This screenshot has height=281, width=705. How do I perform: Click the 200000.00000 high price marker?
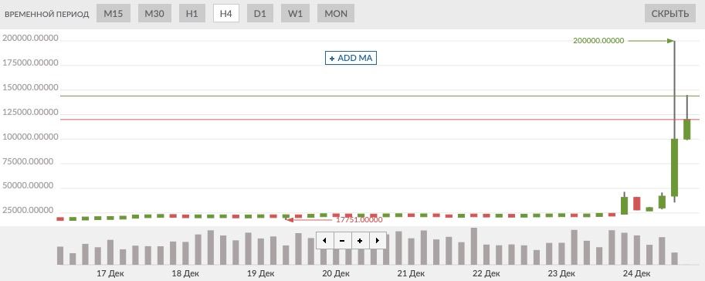(x=598, y=40)
